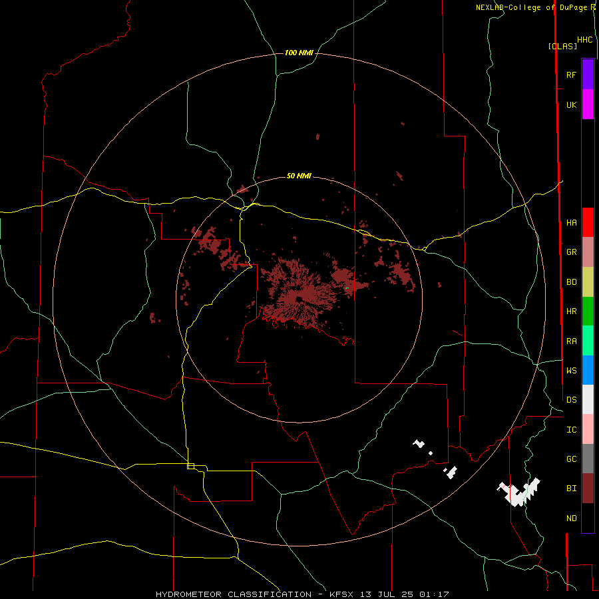Click the GR legend label
The width and height of the screenshot is (599, 599).
pos(571,252)
